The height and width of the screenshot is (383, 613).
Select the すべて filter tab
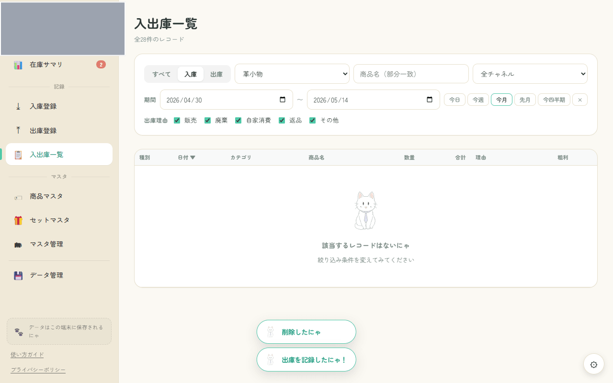161,74
